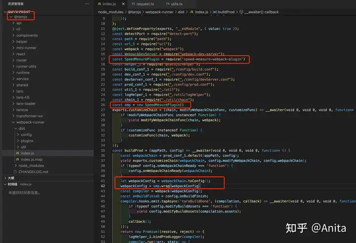Click JS icon beside index.js.map row
Viewport: 356px width, 243px height.
(17, 159)
